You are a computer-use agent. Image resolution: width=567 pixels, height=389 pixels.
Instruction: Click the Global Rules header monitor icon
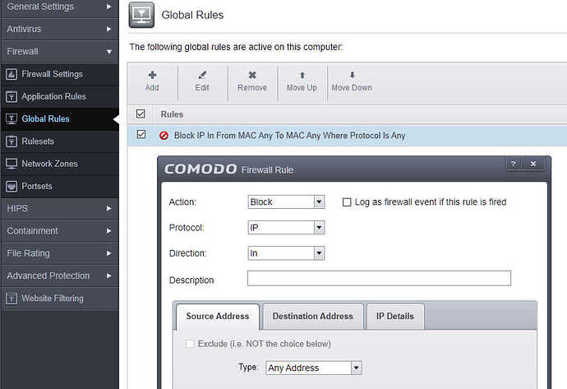(141, 15)
